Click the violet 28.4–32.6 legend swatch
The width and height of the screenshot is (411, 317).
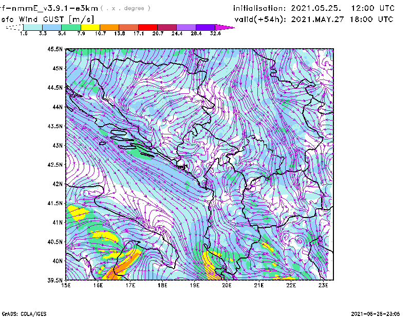tap(206, 27)
